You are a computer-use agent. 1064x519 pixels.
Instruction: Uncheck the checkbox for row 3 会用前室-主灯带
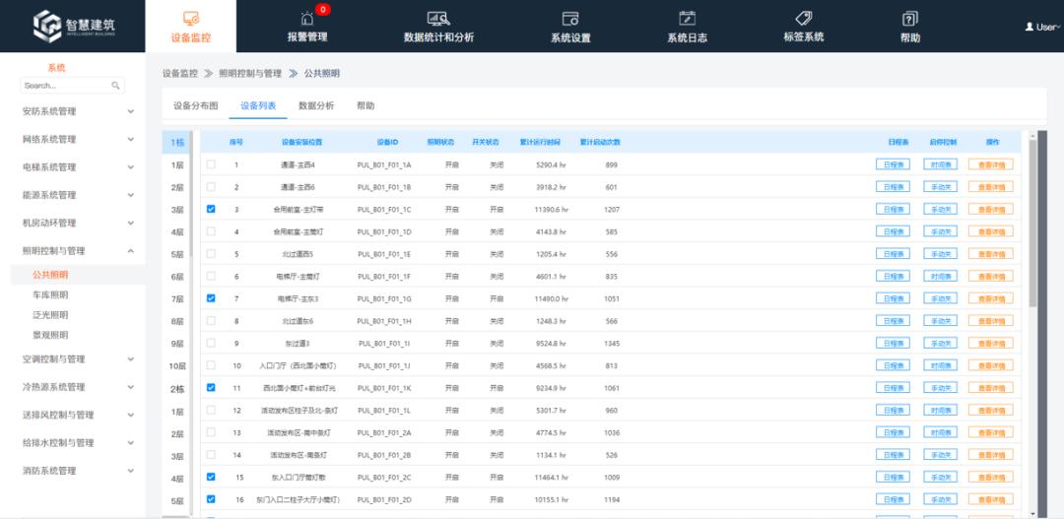(x=211, y=209)
